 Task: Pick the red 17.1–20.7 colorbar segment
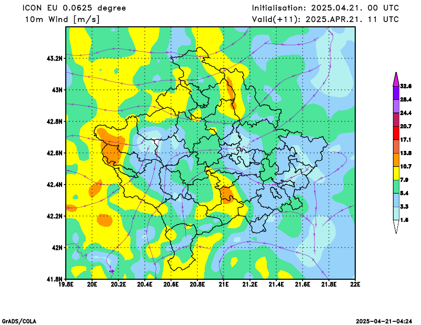pyautogui.click(x=396, y=133)
